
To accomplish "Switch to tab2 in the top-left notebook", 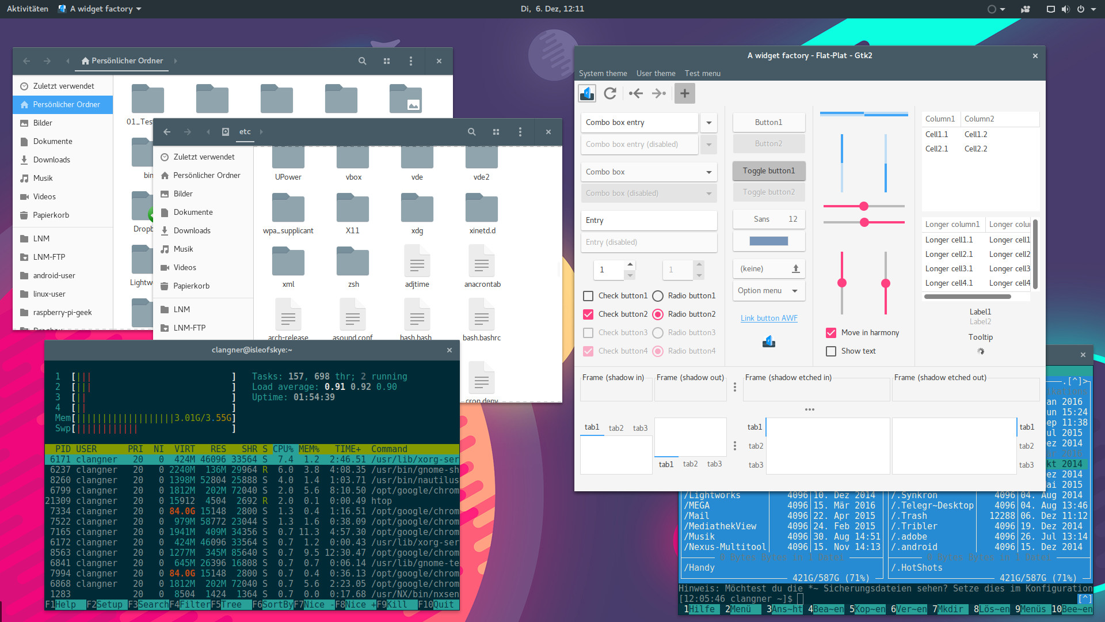I will click(616, 428).
